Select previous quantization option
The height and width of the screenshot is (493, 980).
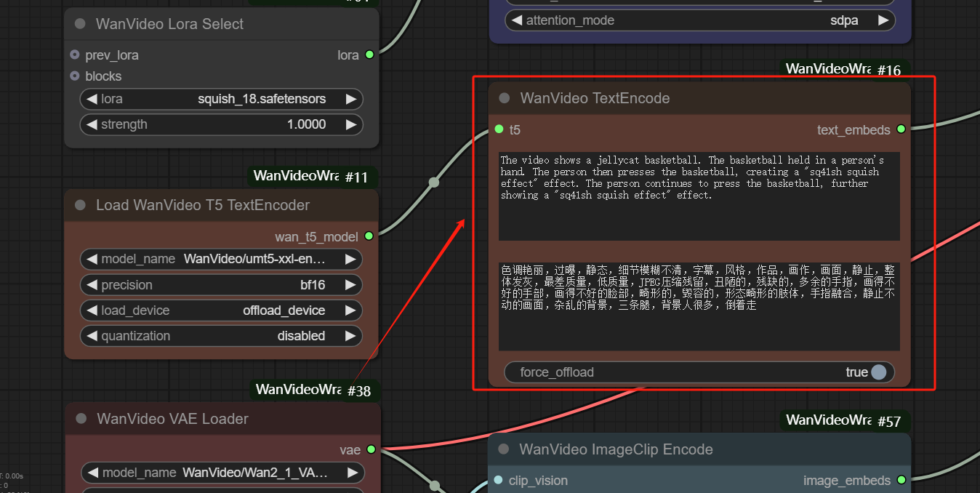(92, 336)
